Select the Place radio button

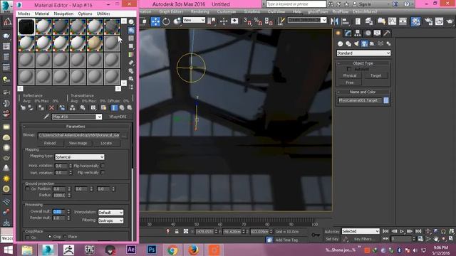tap(65, 237)
